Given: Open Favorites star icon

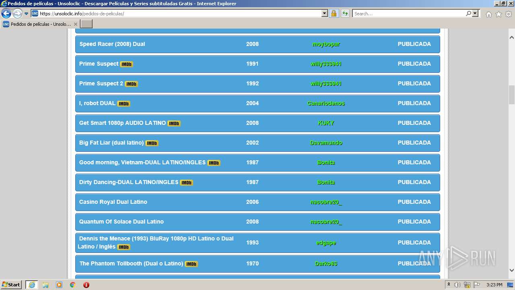Looking at the screenshot, I should click(x=499, y=14).
